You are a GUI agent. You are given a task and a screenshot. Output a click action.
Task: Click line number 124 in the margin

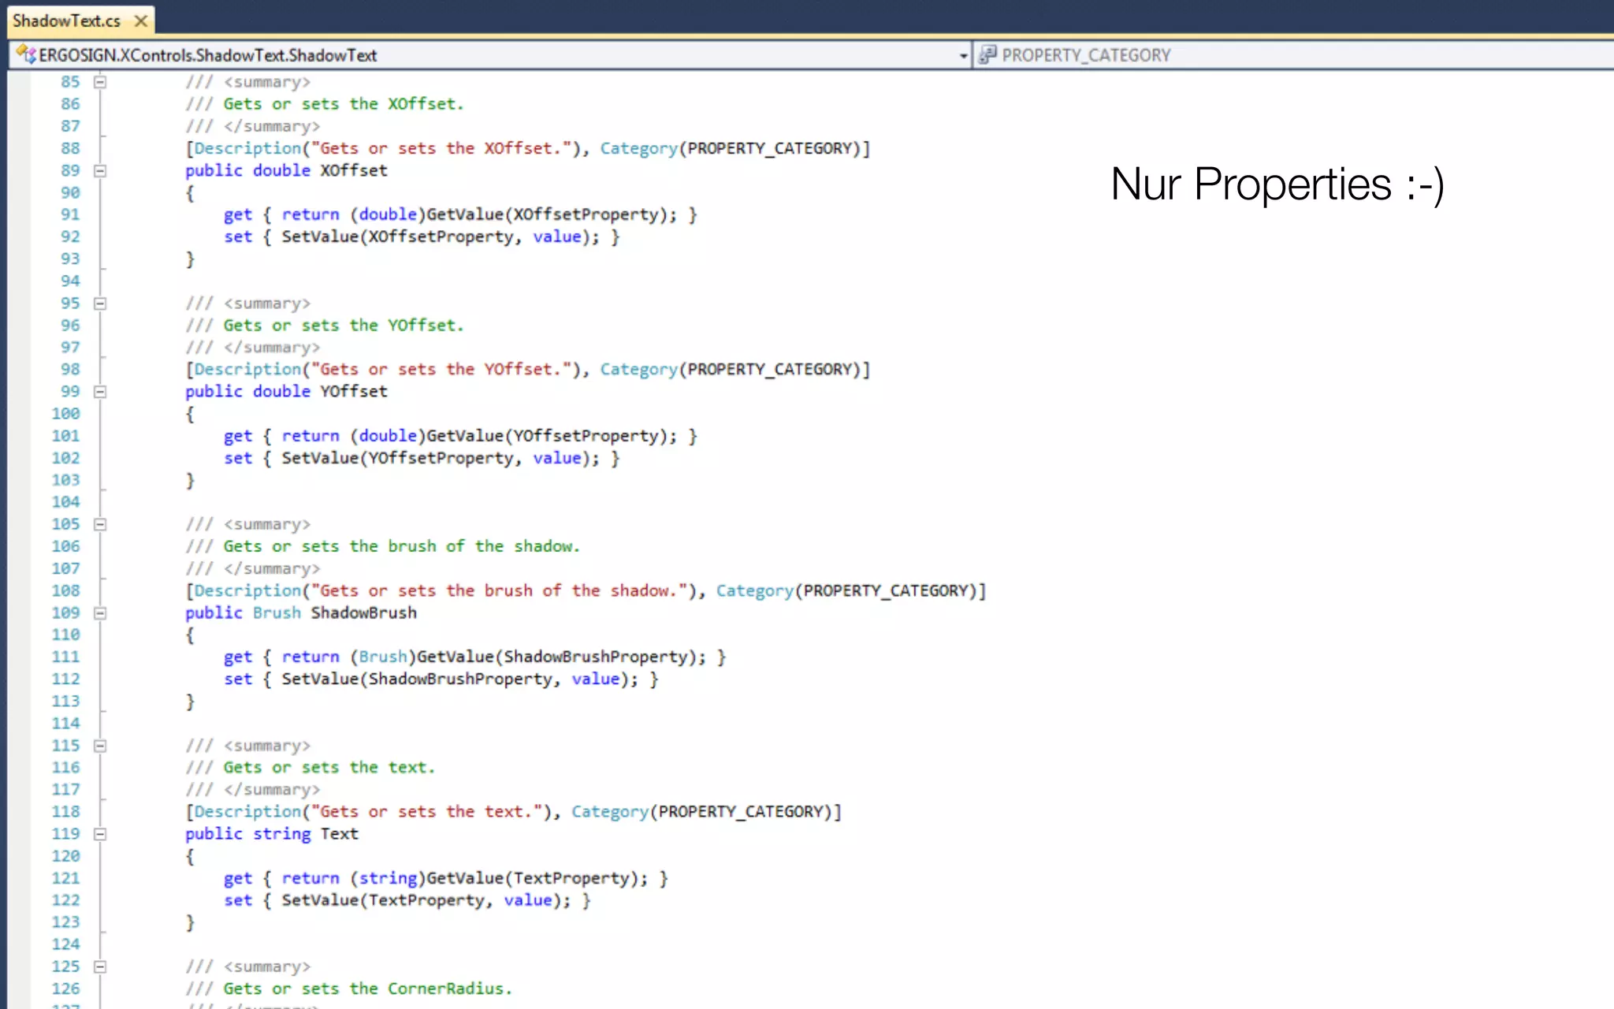[x=65, y=944]
